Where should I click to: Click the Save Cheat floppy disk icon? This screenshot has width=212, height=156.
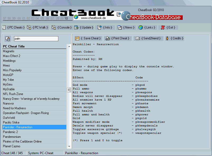(x=77, y=38)
